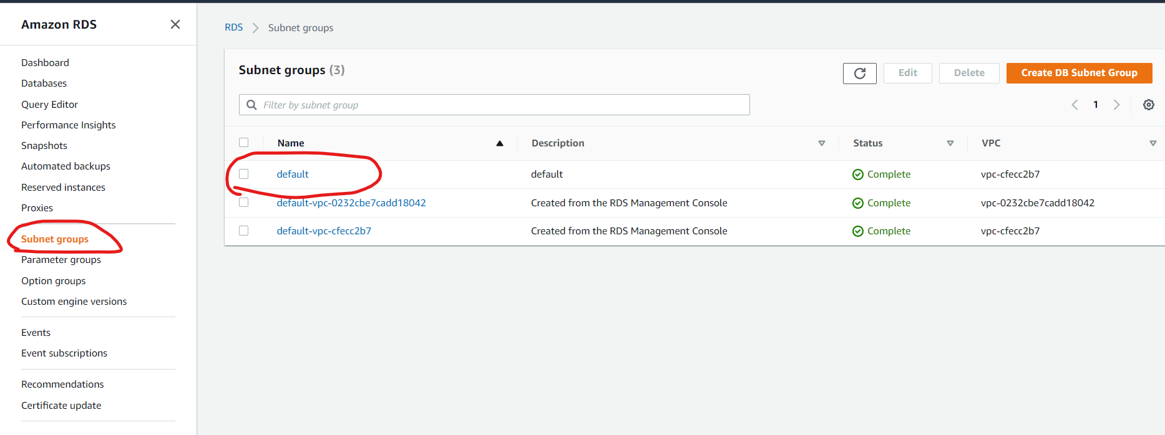Open Status column sort dropdown
This screenshot has width=1165, height=435.
(x=950, y=143)
